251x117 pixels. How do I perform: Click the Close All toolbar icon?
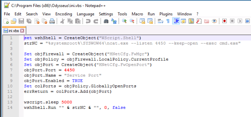tap(44, 21)
